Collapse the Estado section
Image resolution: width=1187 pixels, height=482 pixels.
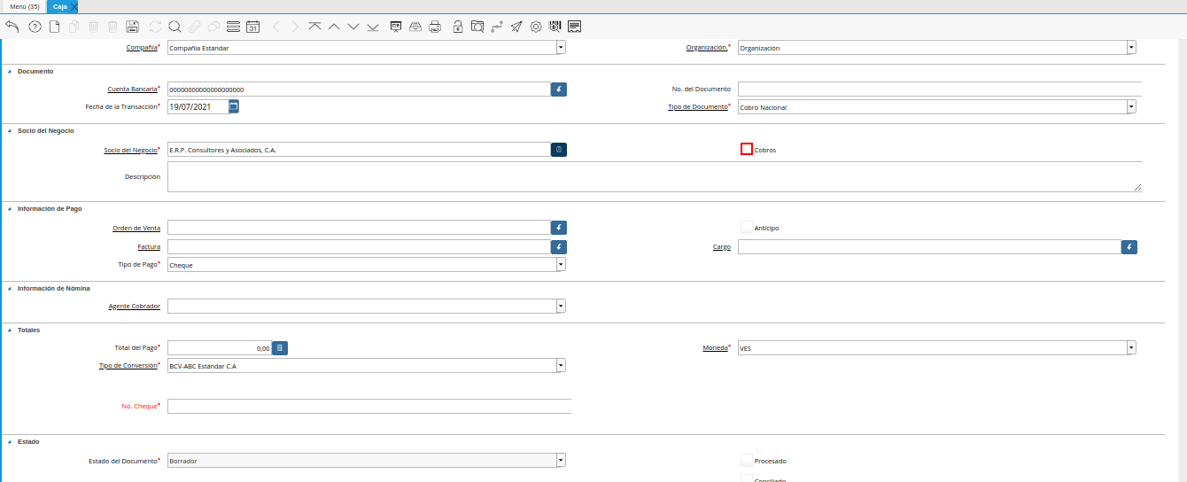10,441
